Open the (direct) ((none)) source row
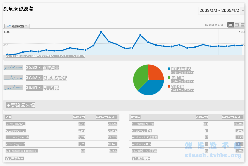248x166 pixels. click(x=15, y=124)
